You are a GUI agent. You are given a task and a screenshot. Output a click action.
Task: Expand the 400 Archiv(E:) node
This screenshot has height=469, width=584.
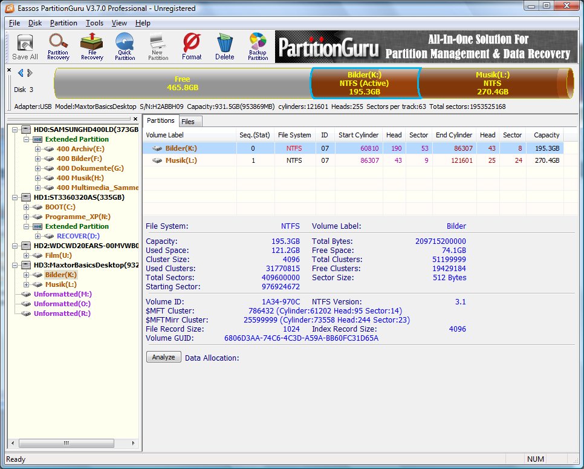pyautogui.click(x=37, y=149)
